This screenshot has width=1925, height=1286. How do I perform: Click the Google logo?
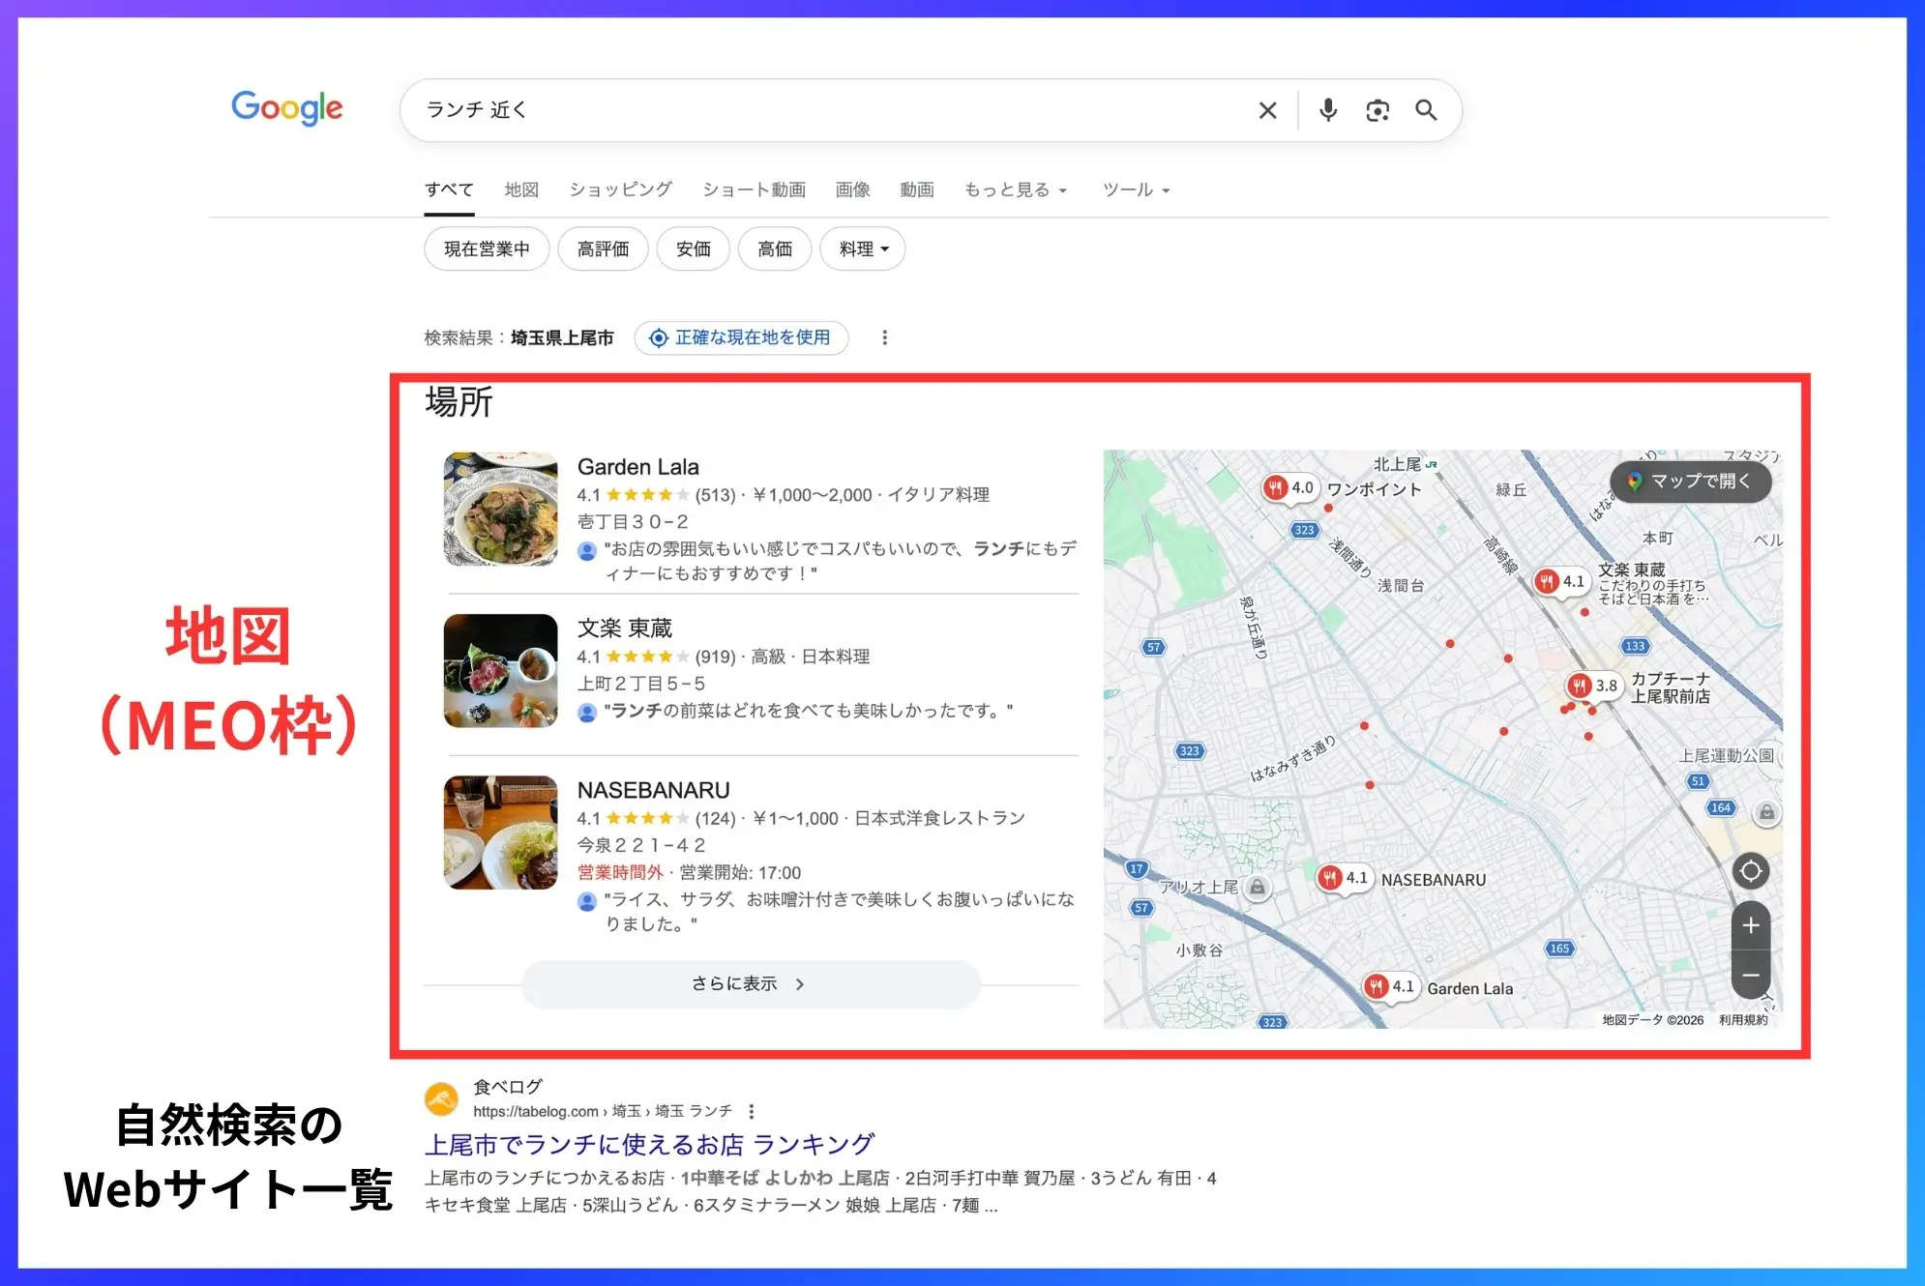click(x=286, y=108)
